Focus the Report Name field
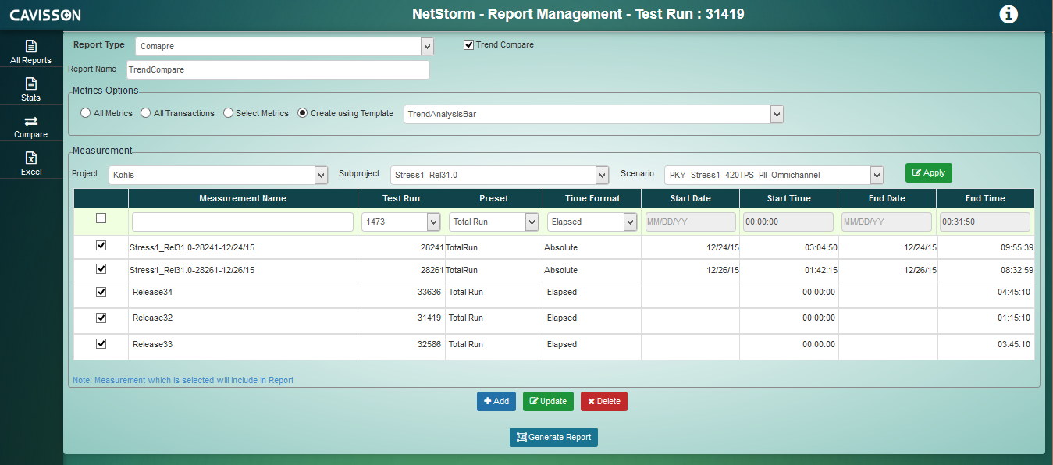This screenshot has height=465, width=1053. tap(278, 69)
